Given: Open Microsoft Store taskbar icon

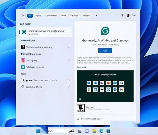Looking at the screenshot, I should click(x=108, y=131).
